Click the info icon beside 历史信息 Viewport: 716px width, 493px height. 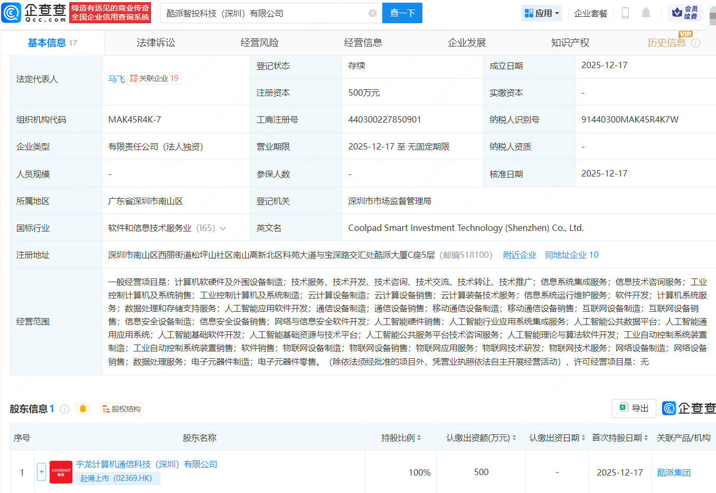tap(696, 43)
